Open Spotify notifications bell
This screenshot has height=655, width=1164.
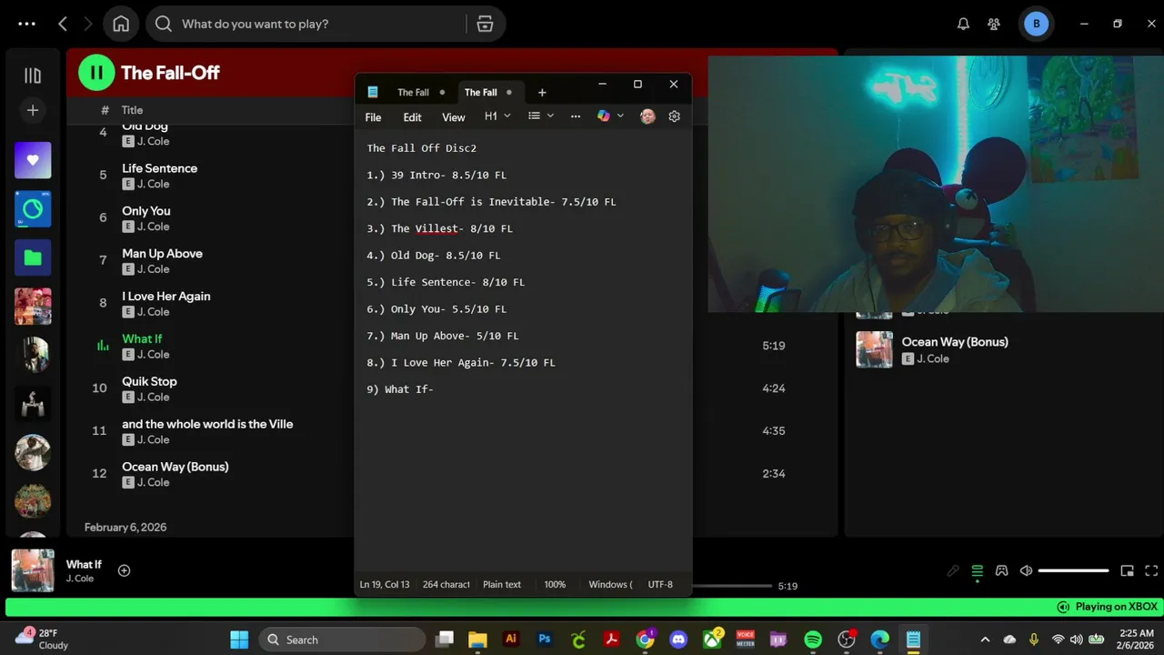click(963, 24)
